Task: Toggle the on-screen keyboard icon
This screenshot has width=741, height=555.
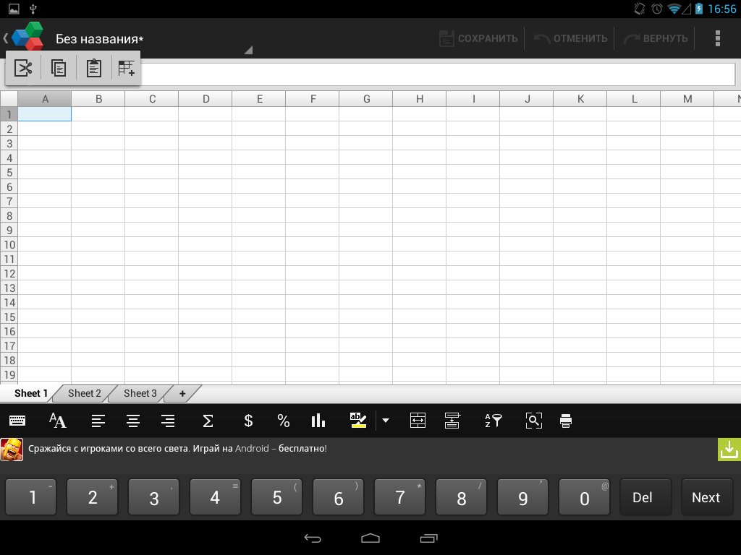Action: point(17,421)
